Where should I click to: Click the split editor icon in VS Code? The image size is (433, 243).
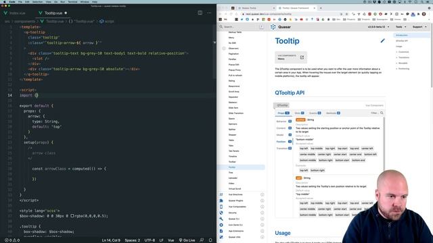(200, 13)
